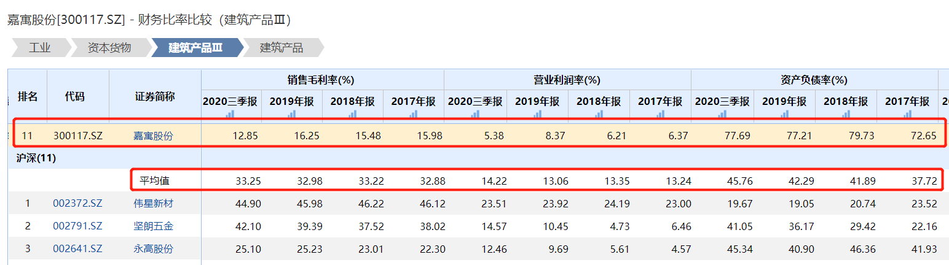Click chart icon under 资产负债率 2020三季报
The image size is (949, 265).
(723, 113)
